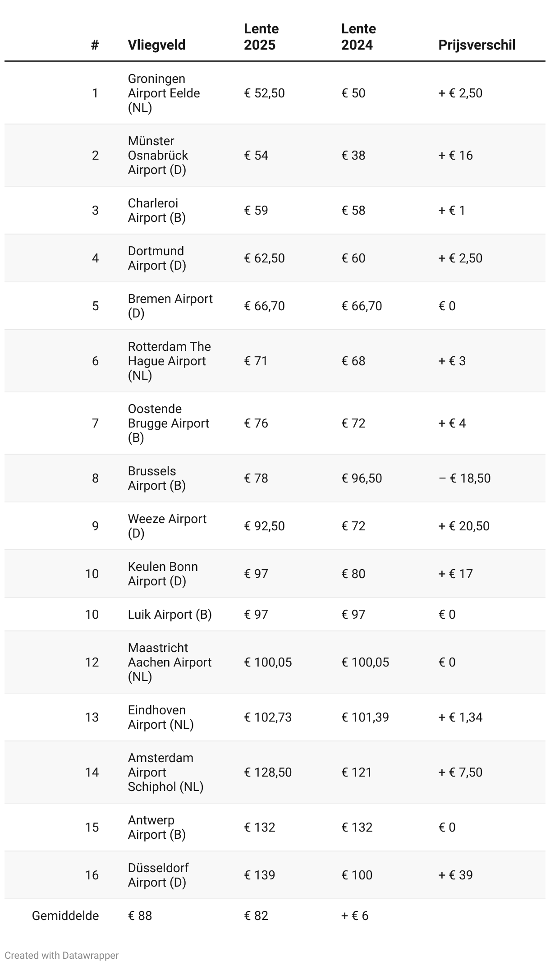Click the Rotterdam The Hague Airport cell
The height and width of the screenshot is (966, 550).
pyautogui.click(x=169, y=361)
